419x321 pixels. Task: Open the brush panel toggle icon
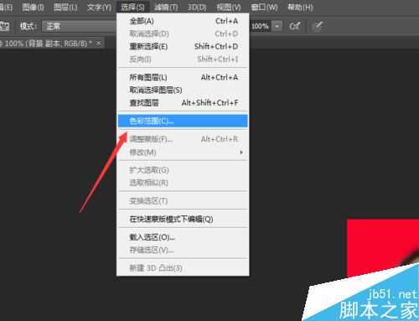click(x=5, y=27)
